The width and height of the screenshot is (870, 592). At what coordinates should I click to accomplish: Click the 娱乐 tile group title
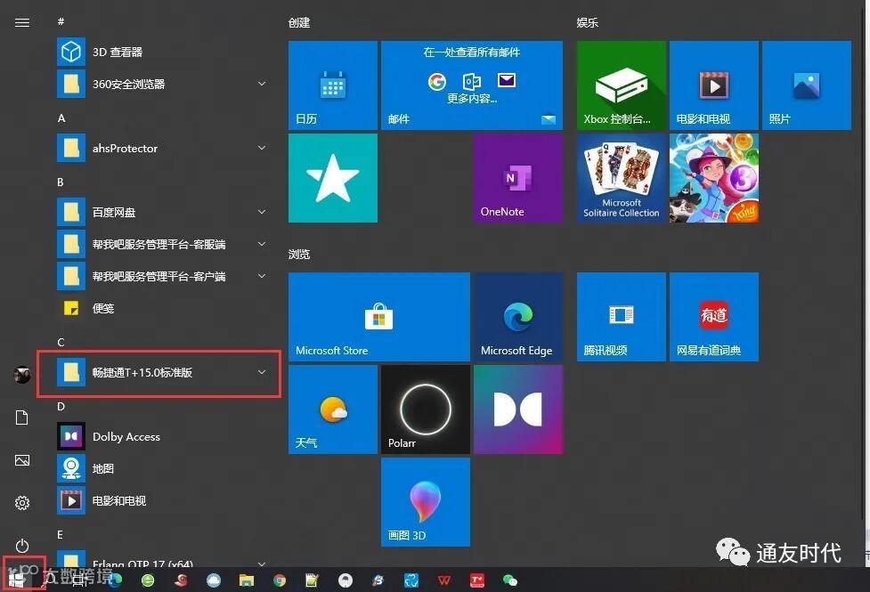pos(588,23)
